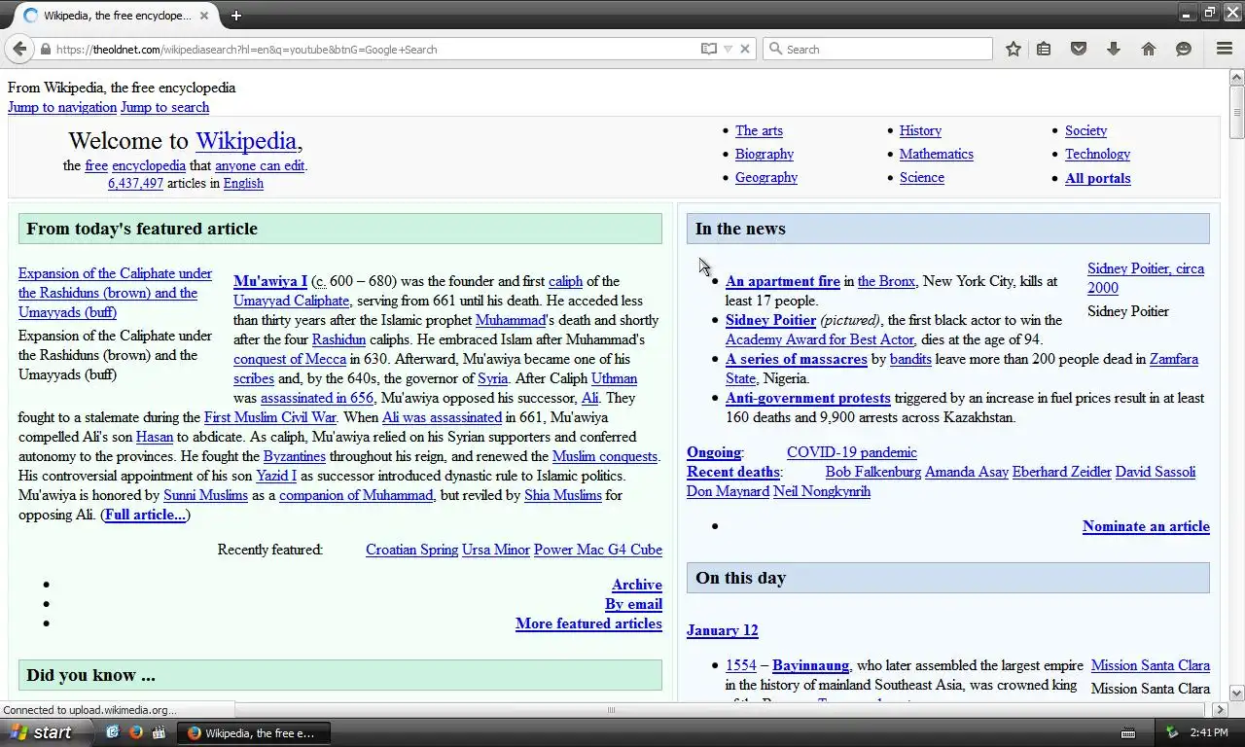Click the taskbar clock 2:41 PM

coord(1208,732)
